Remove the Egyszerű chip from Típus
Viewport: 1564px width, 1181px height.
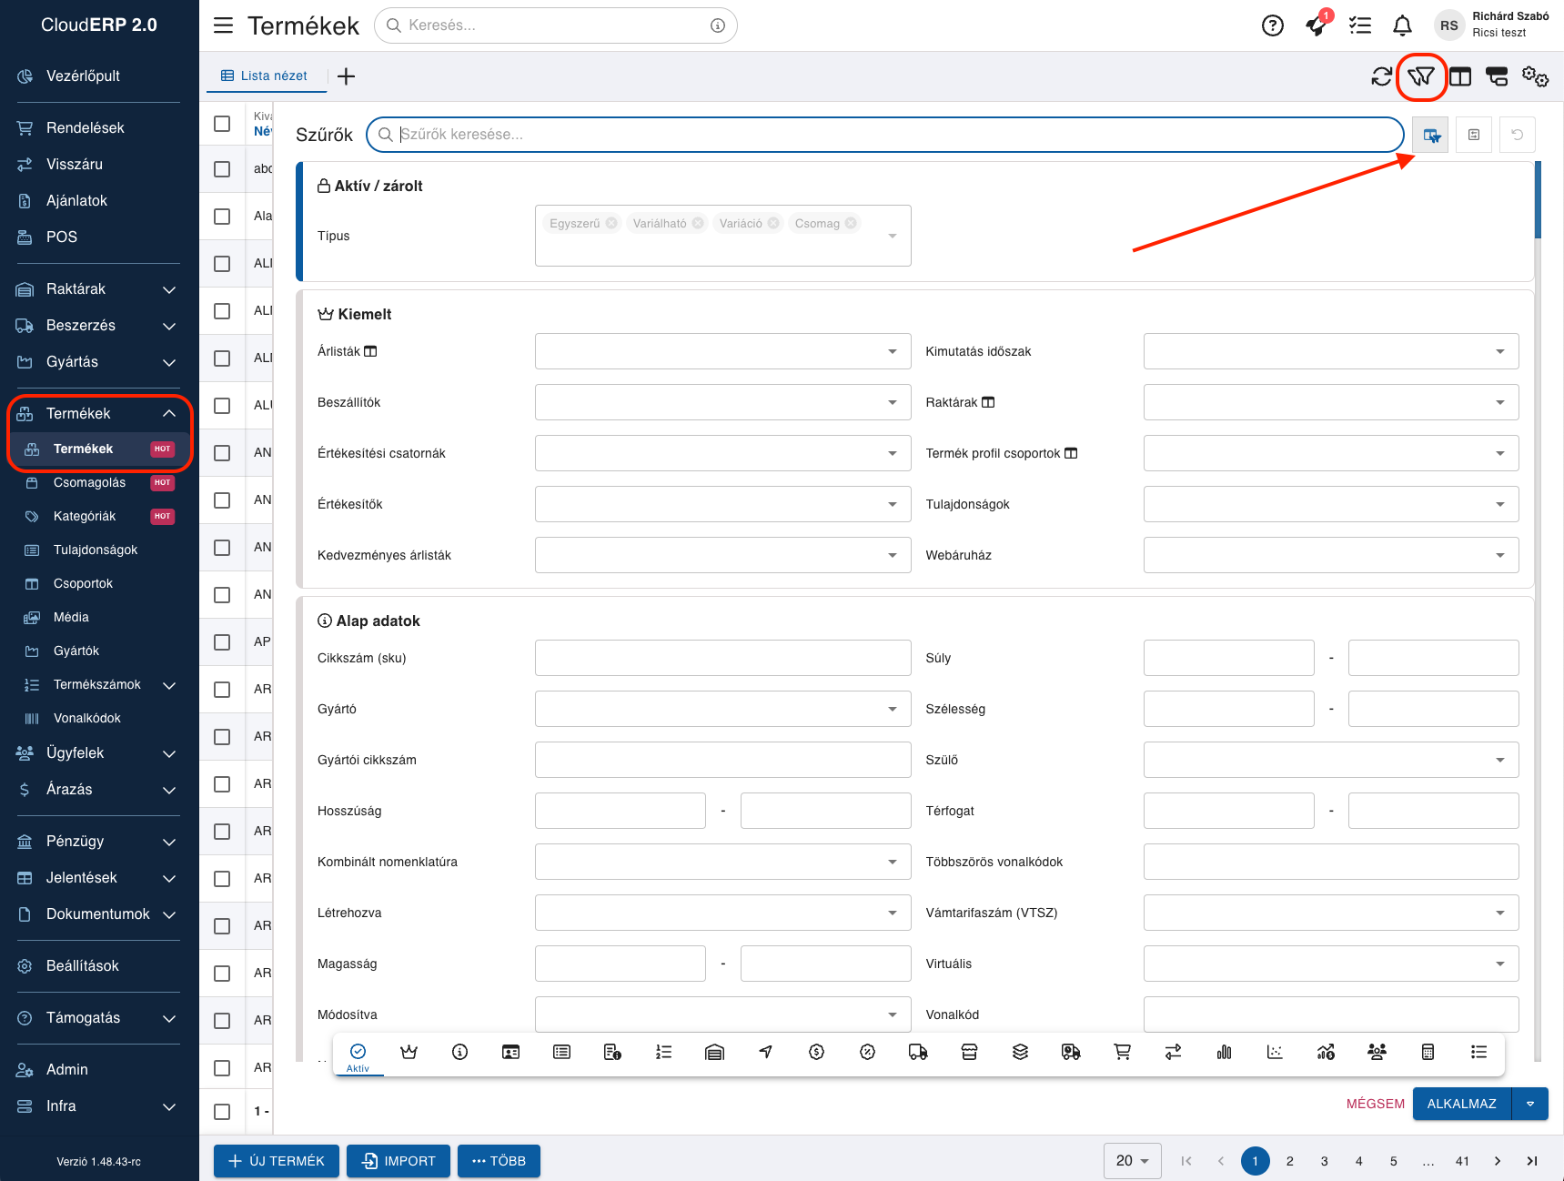pyautogui.click(x=611, y=224)
